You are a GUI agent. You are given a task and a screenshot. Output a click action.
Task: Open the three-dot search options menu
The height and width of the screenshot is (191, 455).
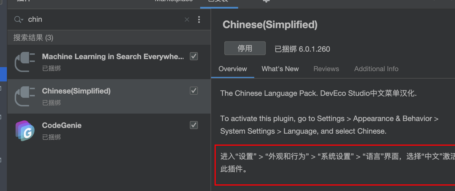[x=199, y=20]
